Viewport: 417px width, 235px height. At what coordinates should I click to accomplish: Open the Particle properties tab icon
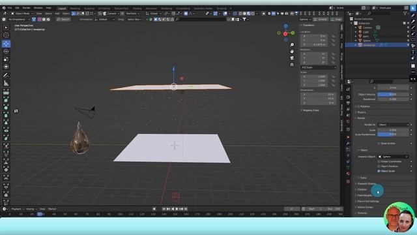click(348, 149)
